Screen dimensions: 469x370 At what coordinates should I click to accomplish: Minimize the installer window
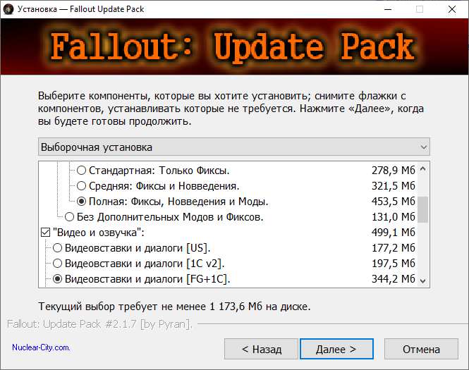(388, 9)
